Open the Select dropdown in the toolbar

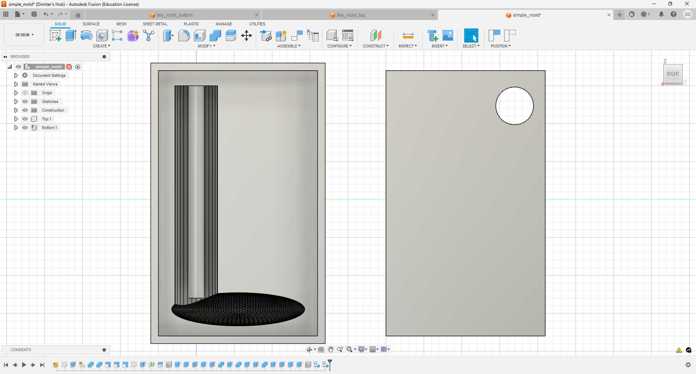coord(471,46)
